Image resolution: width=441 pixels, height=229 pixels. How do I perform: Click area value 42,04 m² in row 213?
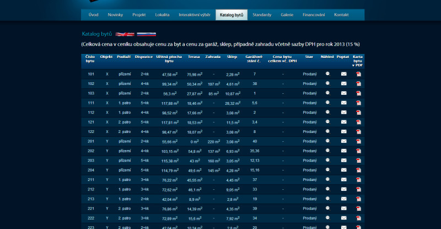(170, 199)
